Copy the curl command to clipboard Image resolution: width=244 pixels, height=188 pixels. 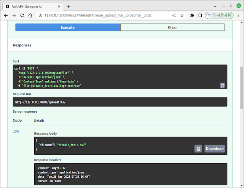pos(222,85)
